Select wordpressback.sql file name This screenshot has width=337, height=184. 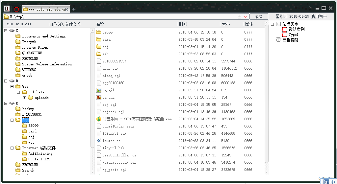click(x=119, y=162)
